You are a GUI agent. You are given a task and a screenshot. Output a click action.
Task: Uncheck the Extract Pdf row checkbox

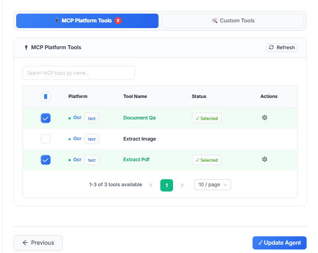click(46, 160)
